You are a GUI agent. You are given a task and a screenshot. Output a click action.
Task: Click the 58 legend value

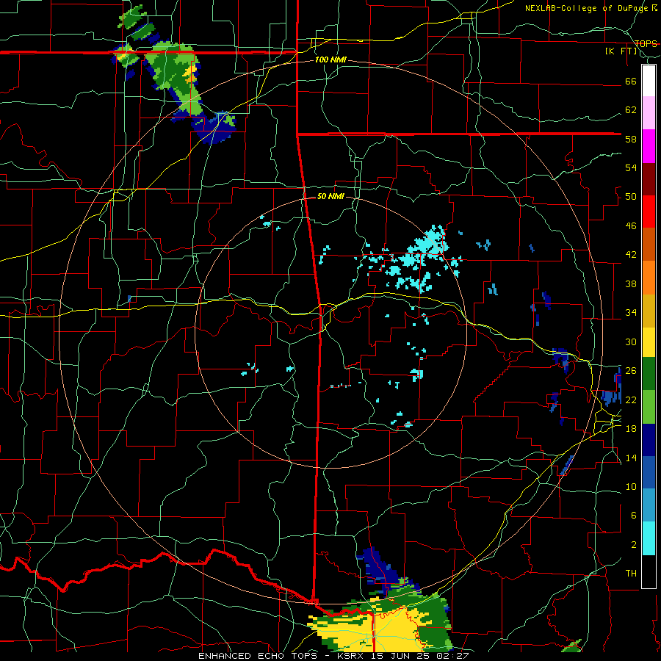(631, 139)
